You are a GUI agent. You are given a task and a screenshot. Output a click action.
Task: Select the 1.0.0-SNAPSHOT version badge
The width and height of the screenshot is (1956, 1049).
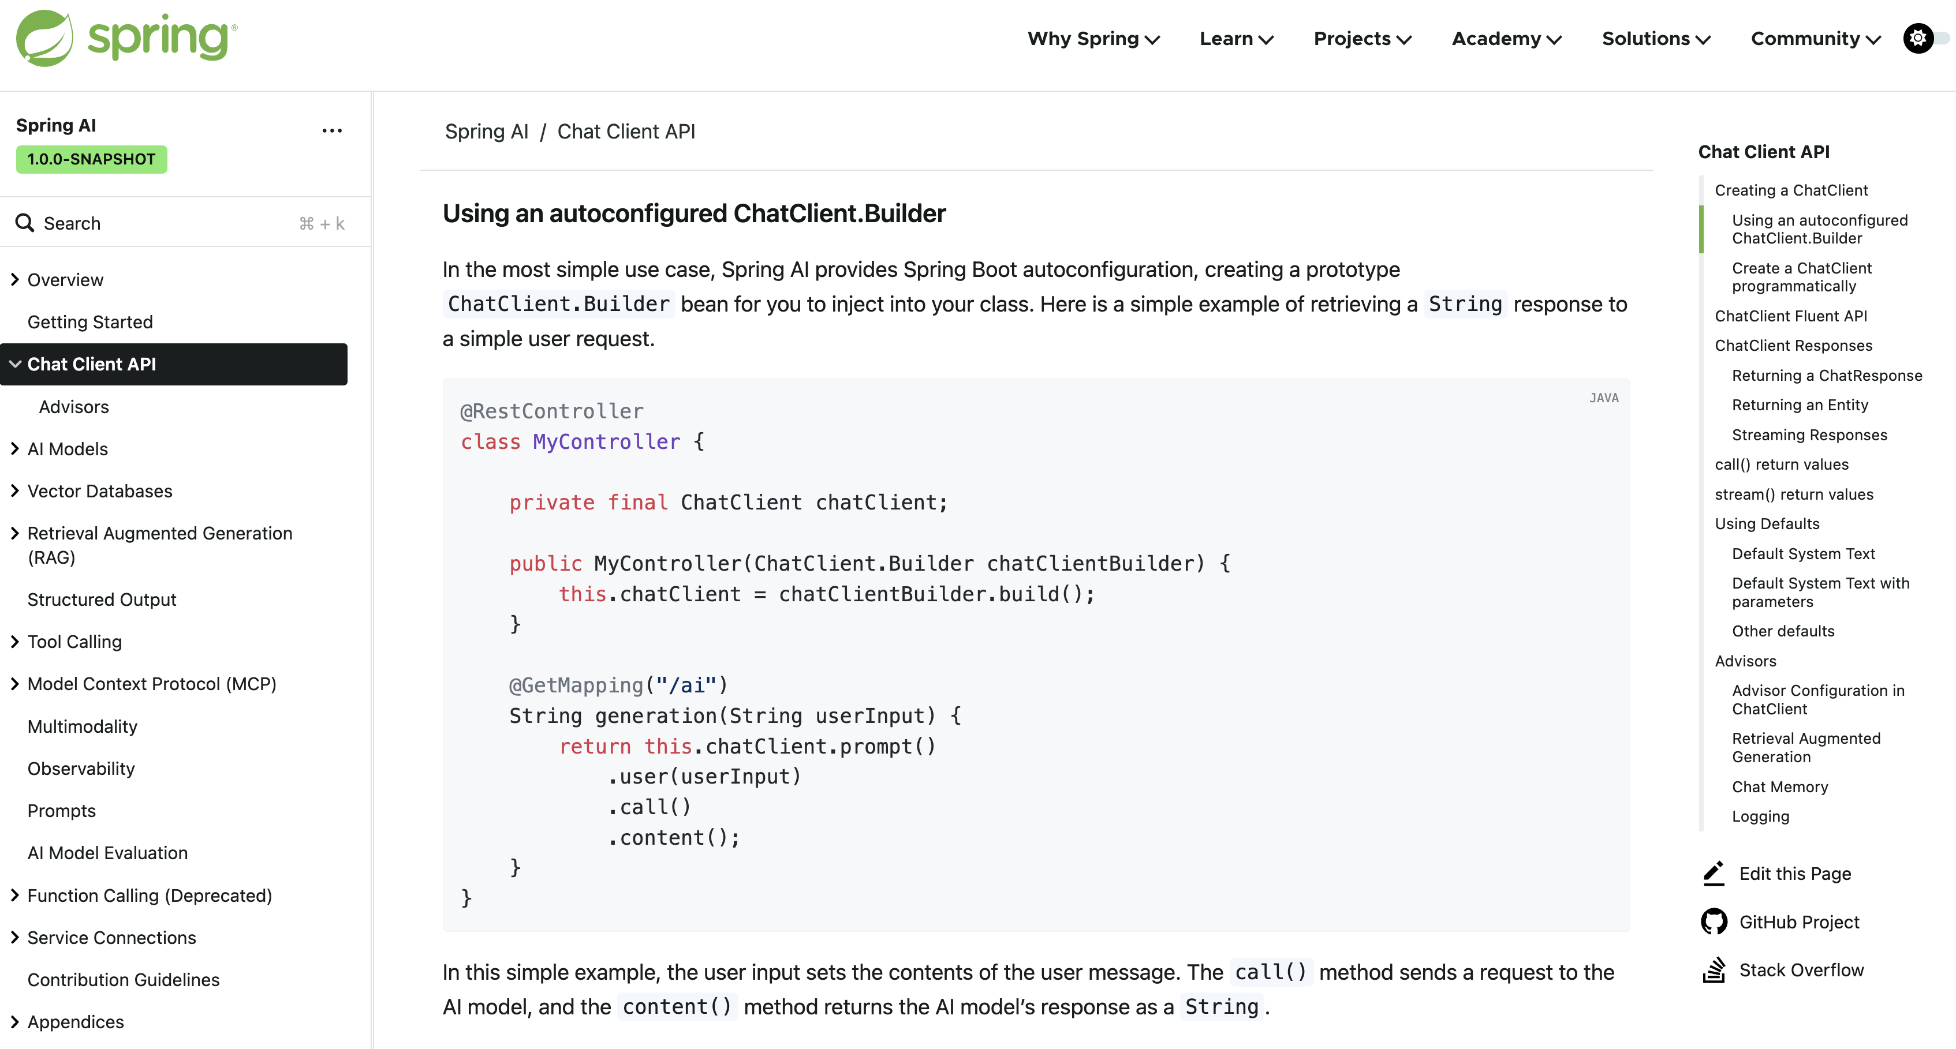click(x=91, y=159)
